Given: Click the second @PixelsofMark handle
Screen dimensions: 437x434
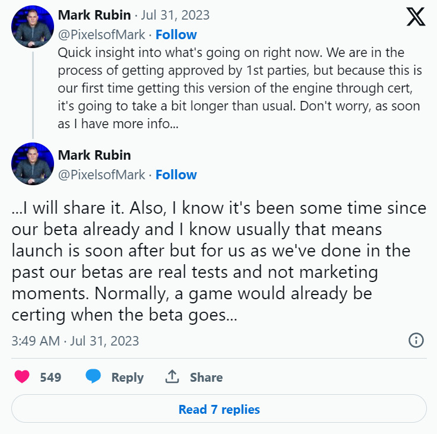Looking at the screenshot, I should point(102,175).
